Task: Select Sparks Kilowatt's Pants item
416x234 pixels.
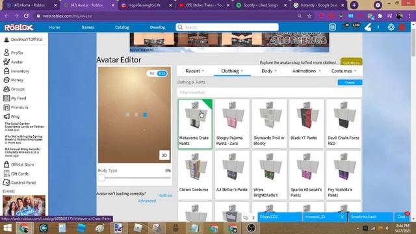Action: click(306, 175)
